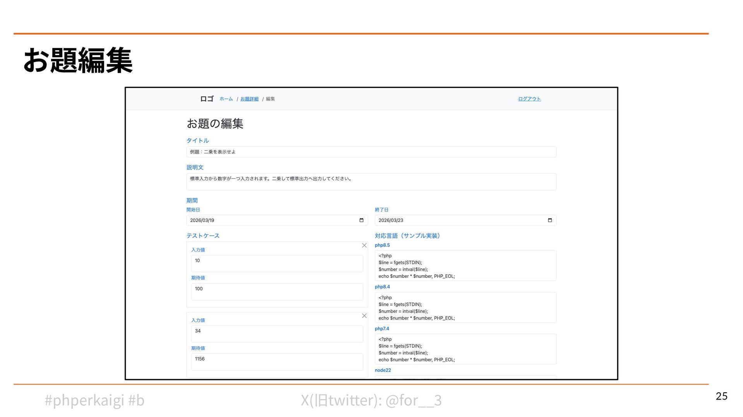Click the ログアウト link
This screenshot has height=417, width=743.
(529, 99)
